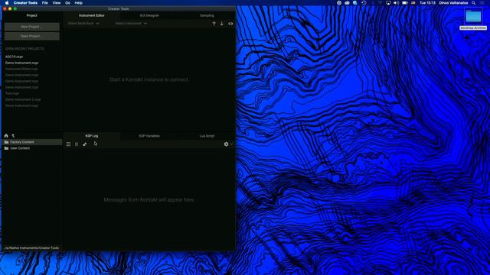Screen dimensions: 490x275
Task: Open the Select Instrument dropdown
Action: pyautogui.click(x=131, y=24)
